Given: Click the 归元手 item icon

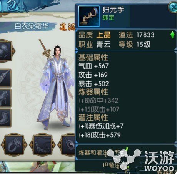Looking at the screenshot, I should (89, 16).
